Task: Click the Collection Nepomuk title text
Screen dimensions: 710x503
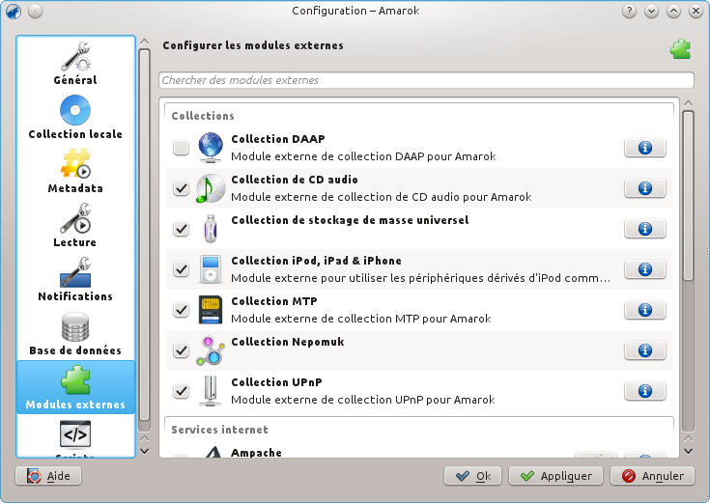Action: pos(288,342)
